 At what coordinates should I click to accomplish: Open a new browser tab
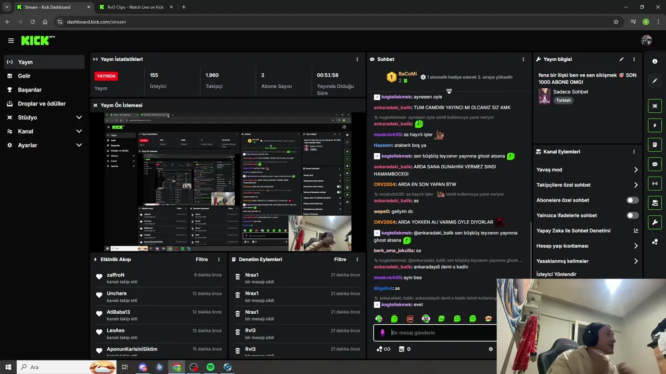pyautogui.click(x=184, y=7)
